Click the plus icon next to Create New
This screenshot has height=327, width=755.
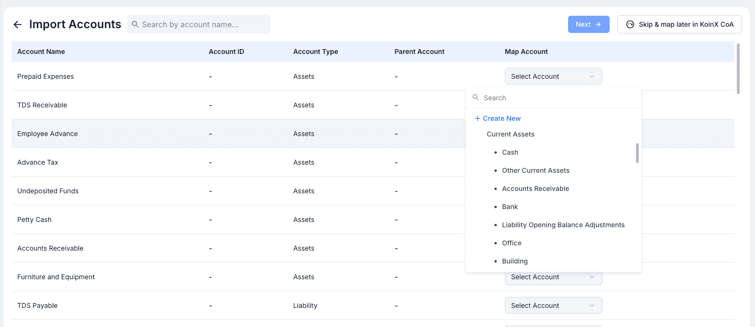pyautogui.click(x=477, y=118)
